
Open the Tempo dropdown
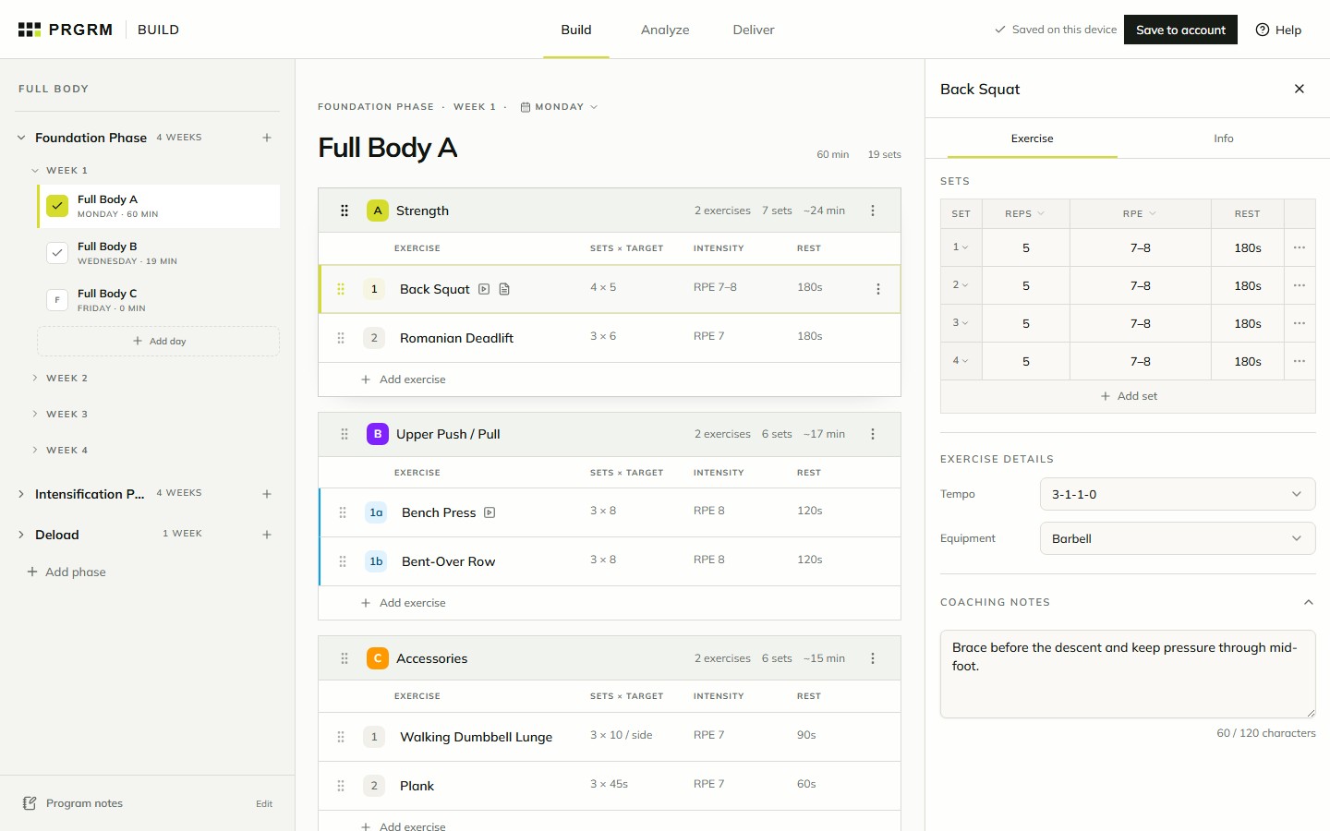pos(1178,494)
